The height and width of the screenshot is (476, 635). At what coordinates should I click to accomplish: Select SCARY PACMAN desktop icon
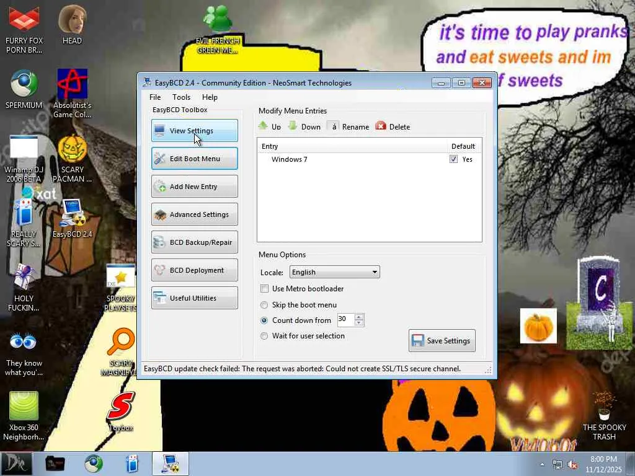click(72, 159)
